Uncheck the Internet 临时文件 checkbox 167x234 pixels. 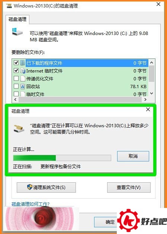16,70
